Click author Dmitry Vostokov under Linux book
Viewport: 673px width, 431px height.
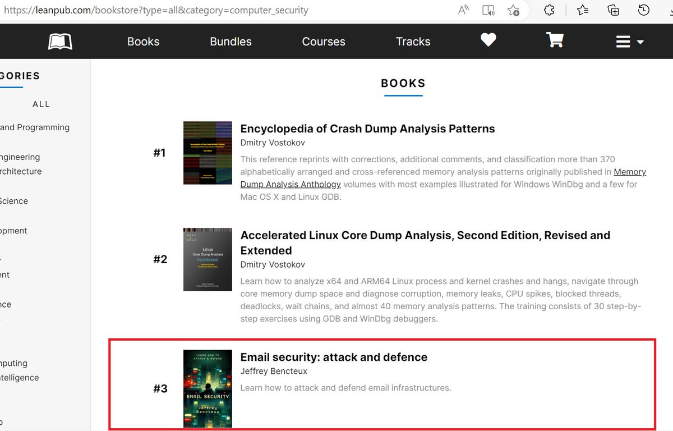click(273, 264)
